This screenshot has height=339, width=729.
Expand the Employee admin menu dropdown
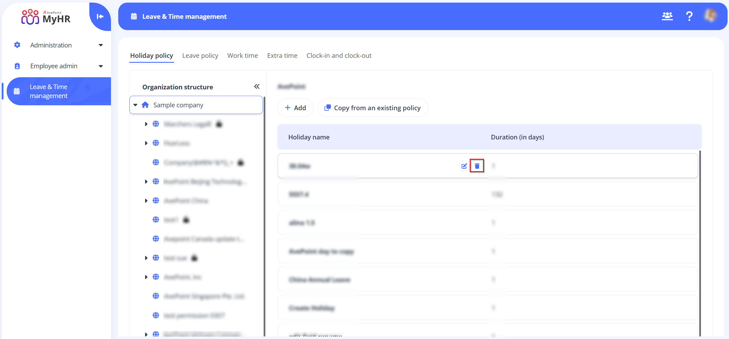pos(101,66)
